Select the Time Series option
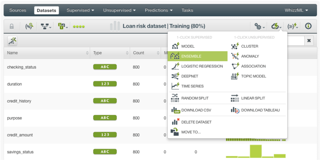The image size is (321, 160). pos(192,86)
